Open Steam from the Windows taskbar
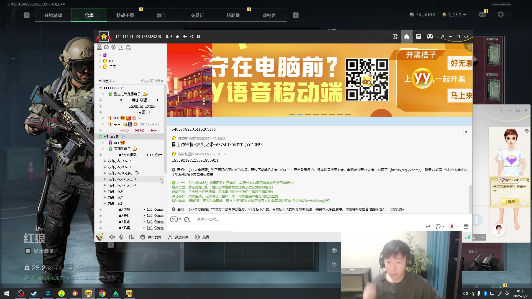Screen dimensions: 532x299 tap(34, 293)
